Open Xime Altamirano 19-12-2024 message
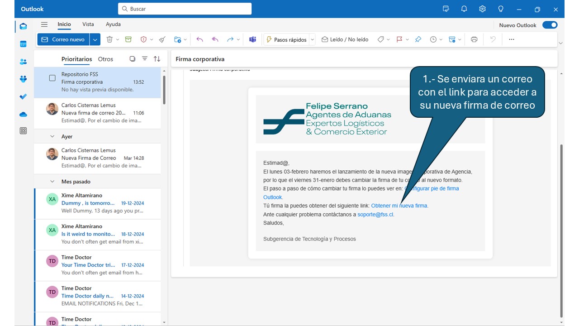The width and height of the screenshot is (579, 326). pos(97,204)
